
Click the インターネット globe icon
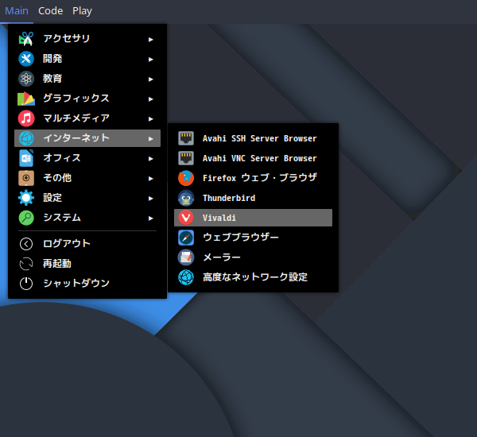26,138
